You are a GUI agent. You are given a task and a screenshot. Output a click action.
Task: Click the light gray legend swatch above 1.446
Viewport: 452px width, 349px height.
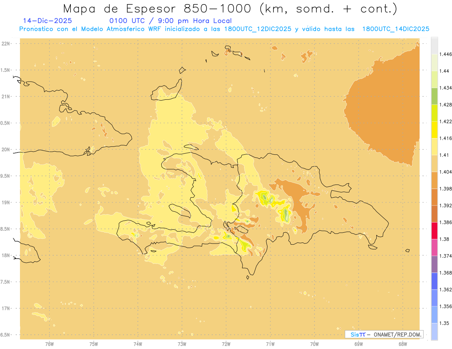tap(434, 46)
